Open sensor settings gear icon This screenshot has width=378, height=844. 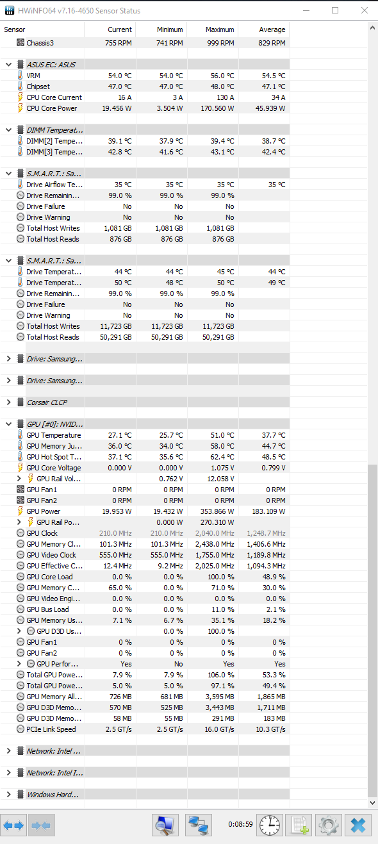click(x=328, y=825)
